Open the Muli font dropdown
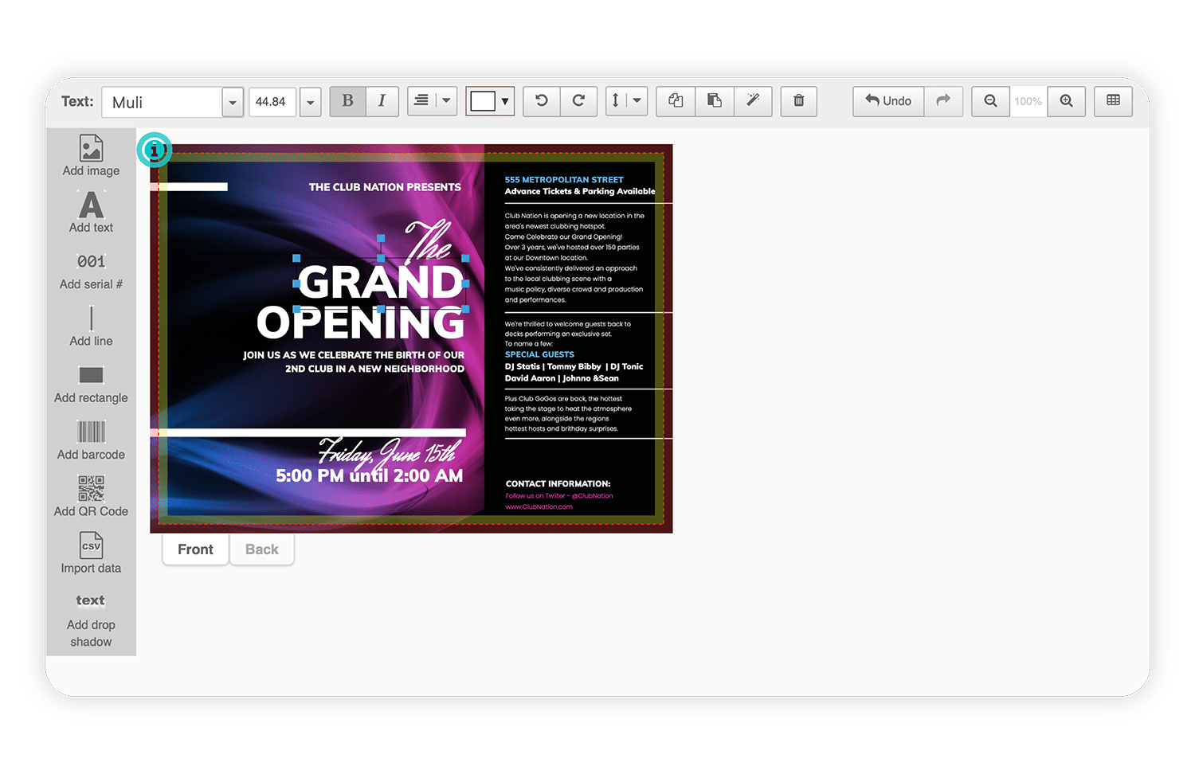Image resolution: width=1195 pixels, height=774 pixels. (233, 102)
